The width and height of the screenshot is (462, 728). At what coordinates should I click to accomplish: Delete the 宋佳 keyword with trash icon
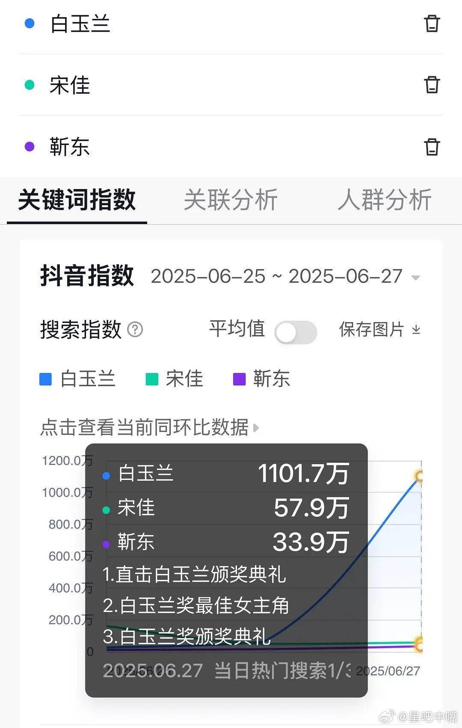point(432,85)
